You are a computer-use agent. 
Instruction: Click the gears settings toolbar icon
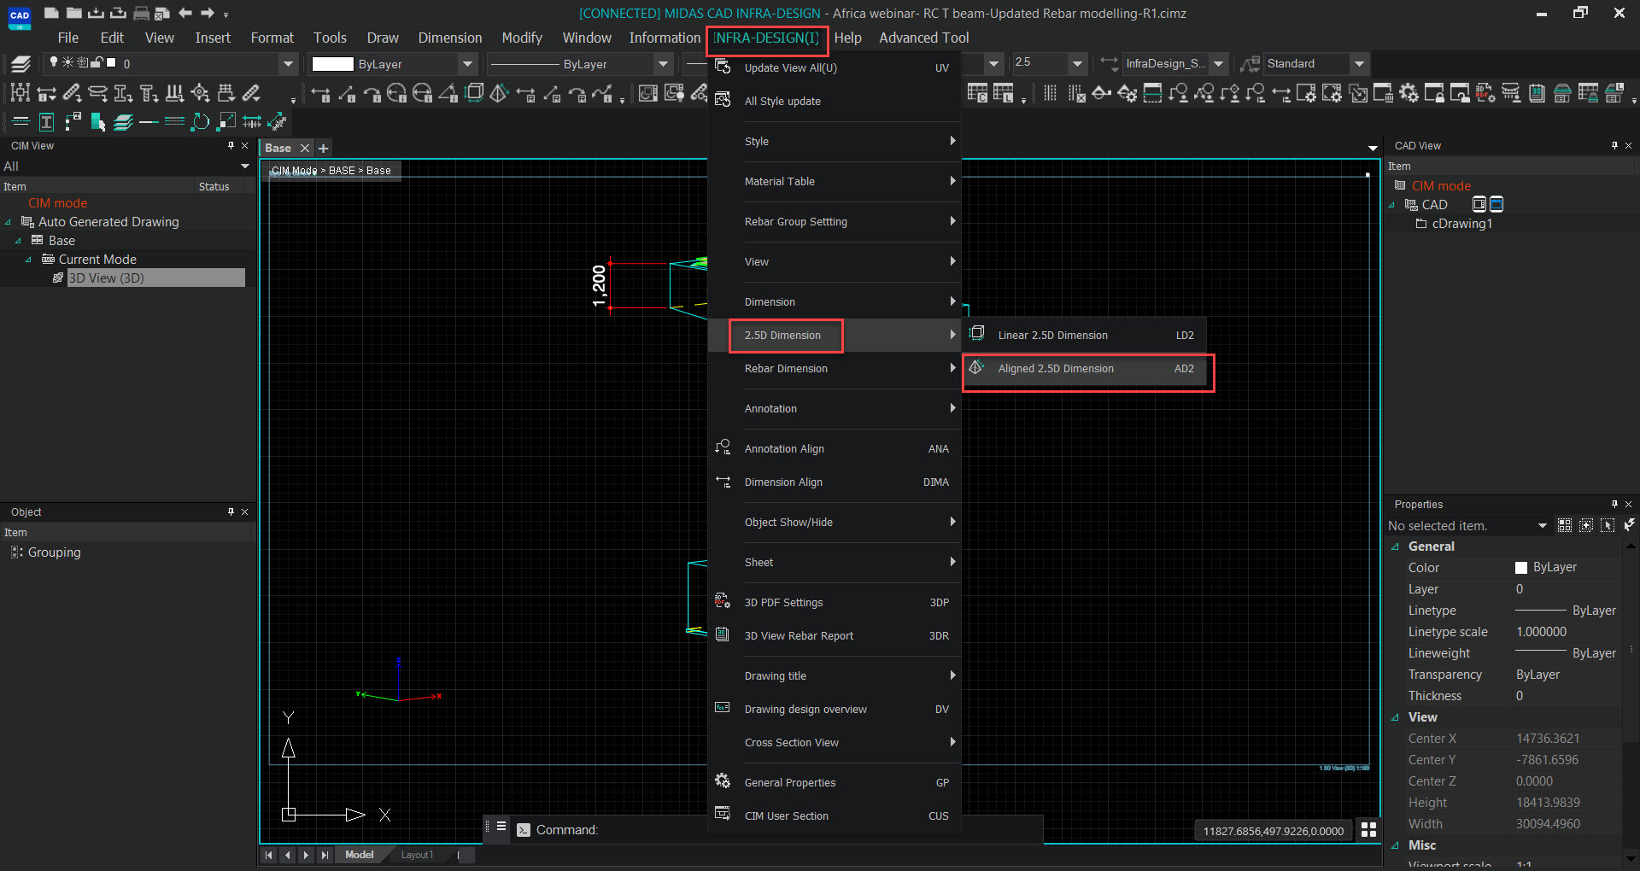coord(1409,93)
